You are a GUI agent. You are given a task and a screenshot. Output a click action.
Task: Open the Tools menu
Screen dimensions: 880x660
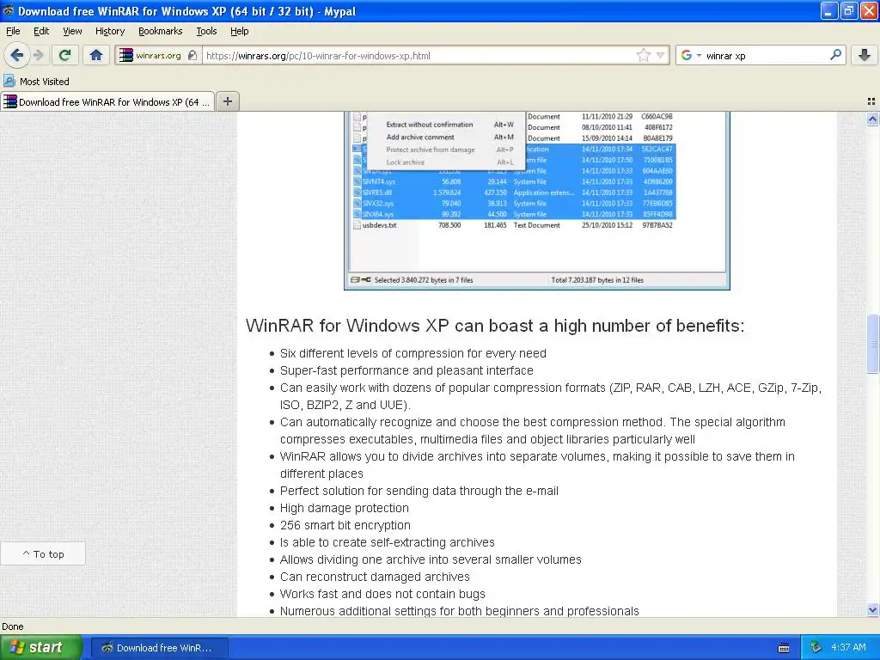[206, 31]
